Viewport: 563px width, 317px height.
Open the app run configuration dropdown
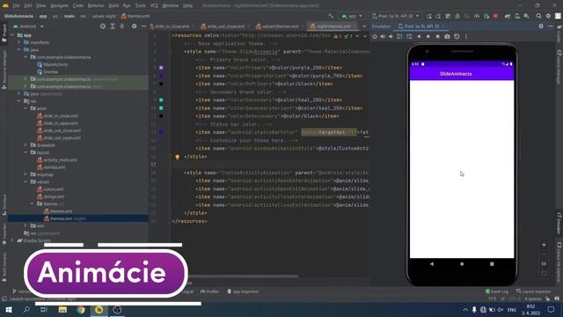(352, 16)
